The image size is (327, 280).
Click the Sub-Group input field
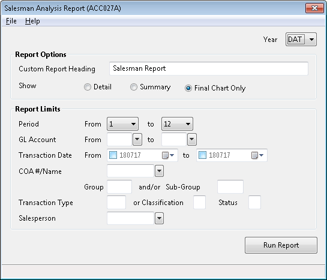click(x=230, y=186)
